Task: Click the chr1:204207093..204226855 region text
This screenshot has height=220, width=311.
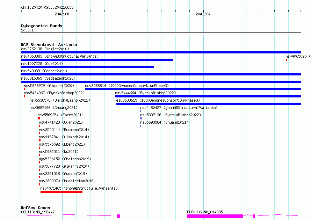Action: pyautogui.click(x=47, y=8)
